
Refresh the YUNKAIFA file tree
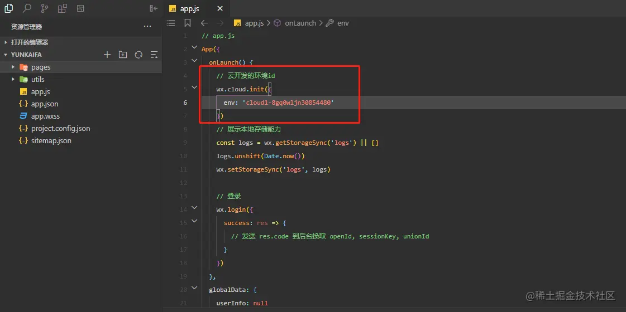pos(138,55)
